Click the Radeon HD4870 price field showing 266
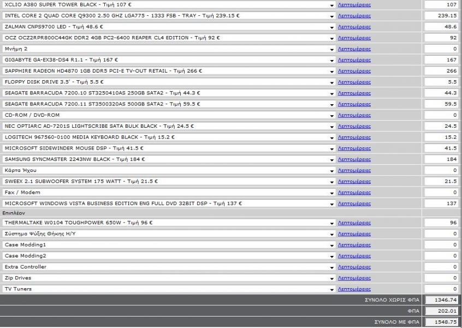Screen dimensions: 462x328 (x=441, y=71)
